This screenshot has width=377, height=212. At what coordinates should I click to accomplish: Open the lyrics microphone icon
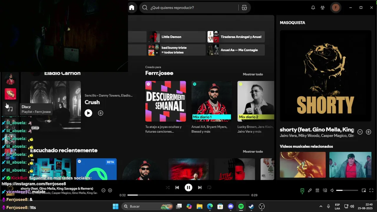pyautogui.click(x=310, y=191)
